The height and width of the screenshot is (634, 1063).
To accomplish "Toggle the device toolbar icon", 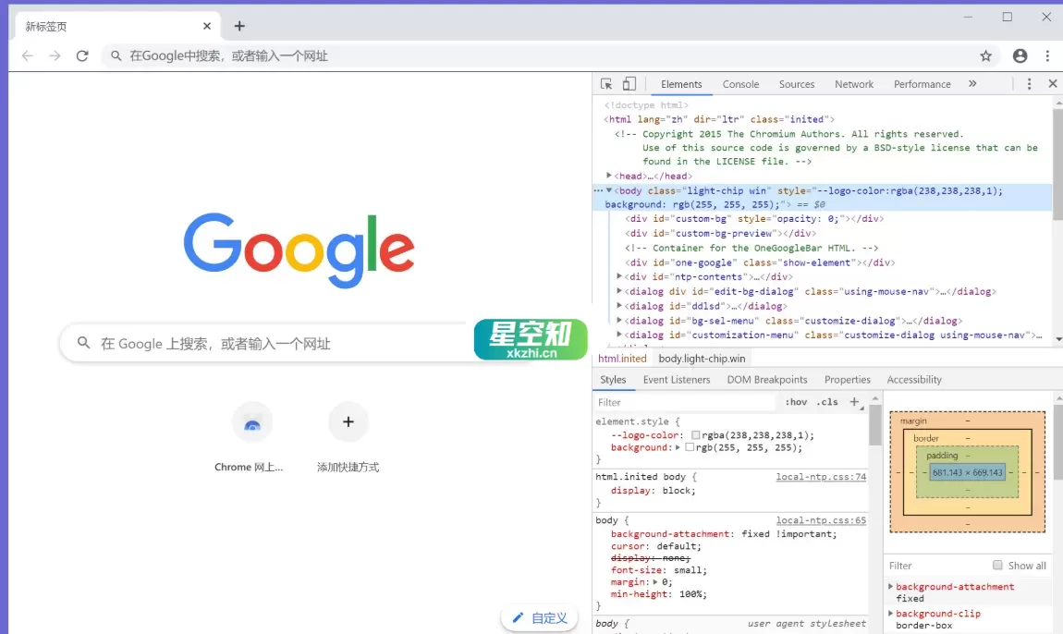I will [629, 84].
